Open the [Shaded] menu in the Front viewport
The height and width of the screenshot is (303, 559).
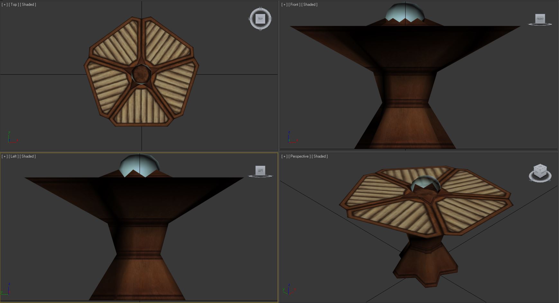(309, 5)
